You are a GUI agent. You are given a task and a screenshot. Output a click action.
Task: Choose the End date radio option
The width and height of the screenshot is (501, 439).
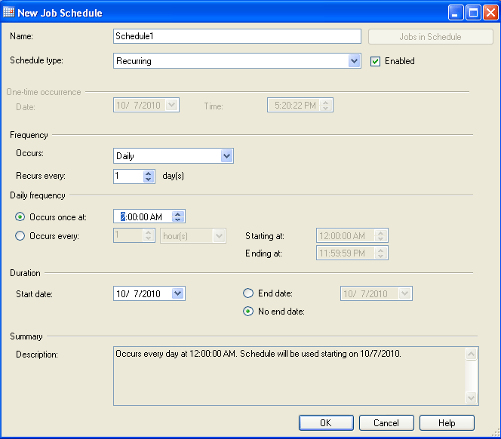pos(248,293)
